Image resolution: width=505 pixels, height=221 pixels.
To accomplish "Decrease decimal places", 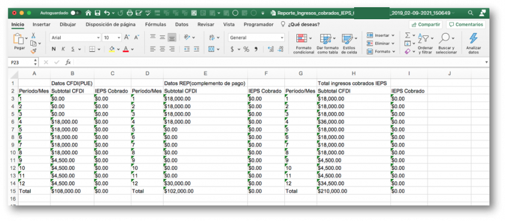I will (281, 49).
